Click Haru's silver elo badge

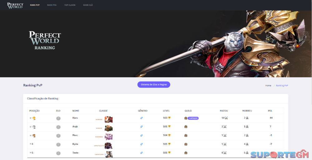(58, 118)
